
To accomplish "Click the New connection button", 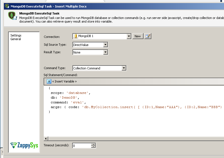I will pyautogui.click(x=138, y=36).
